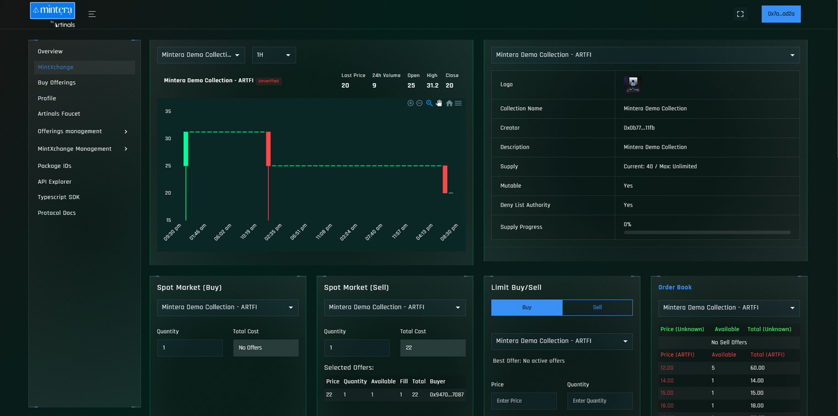Open Artinals Faucet page
Image resolution: width=838 pixels, height=416 pixels.
coord(59,114)
